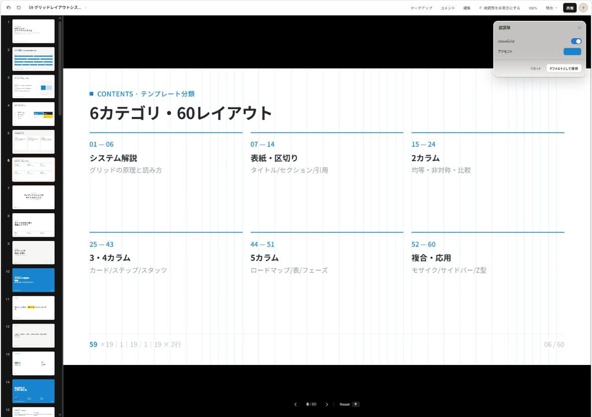Click the グリッドの原理と読み方 description

pyautogui.click(x=125, y=170)
